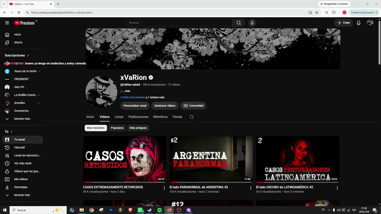381x214 pixels.
Task: Go to the YouTube Premium logo home
Action: pos(24,23)
